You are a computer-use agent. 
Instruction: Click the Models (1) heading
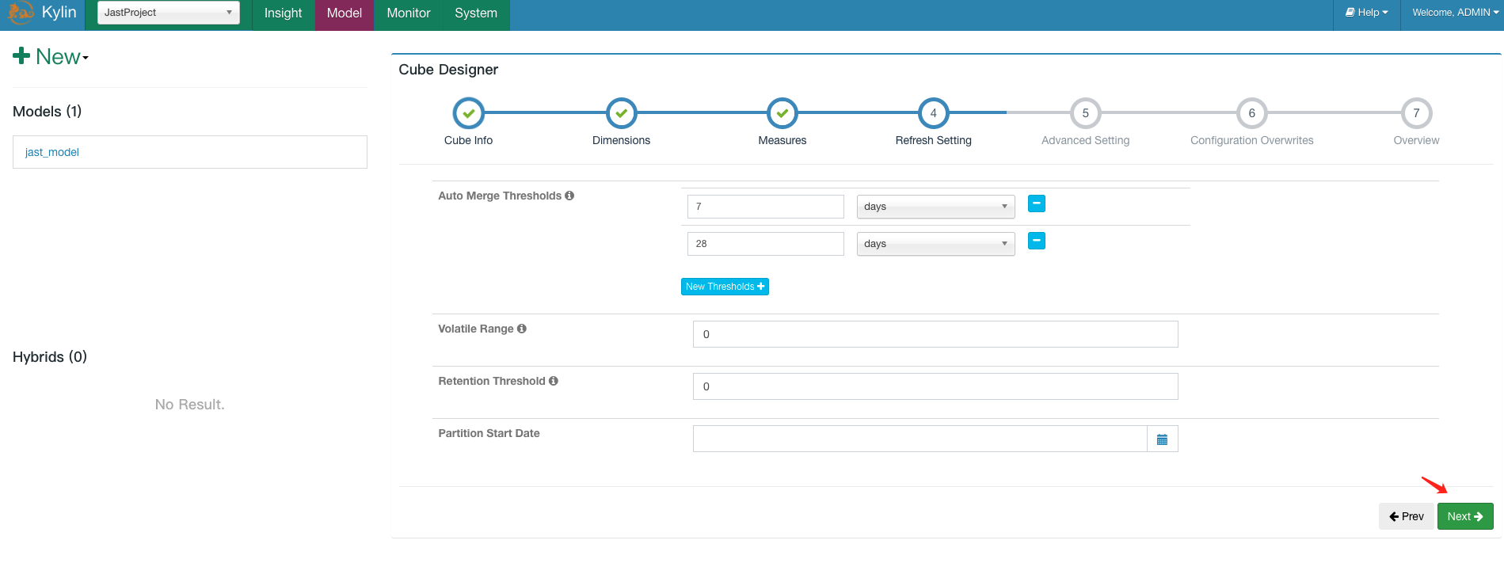pos(48,112)
